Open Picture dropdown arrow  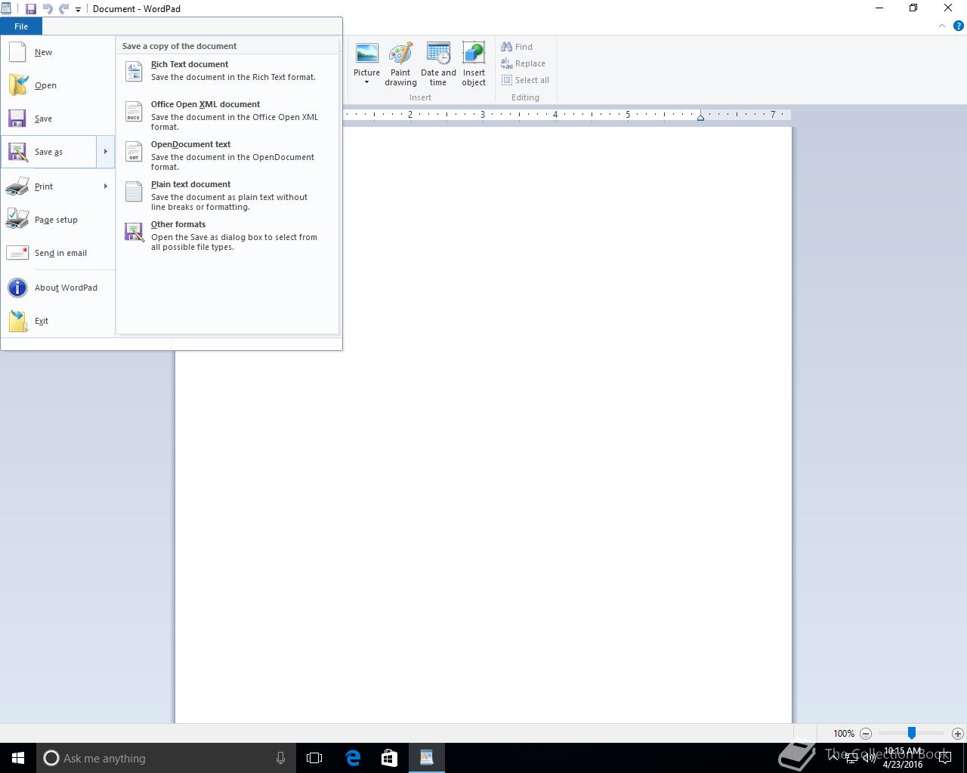pyautogui.click(x=366, y=82)
